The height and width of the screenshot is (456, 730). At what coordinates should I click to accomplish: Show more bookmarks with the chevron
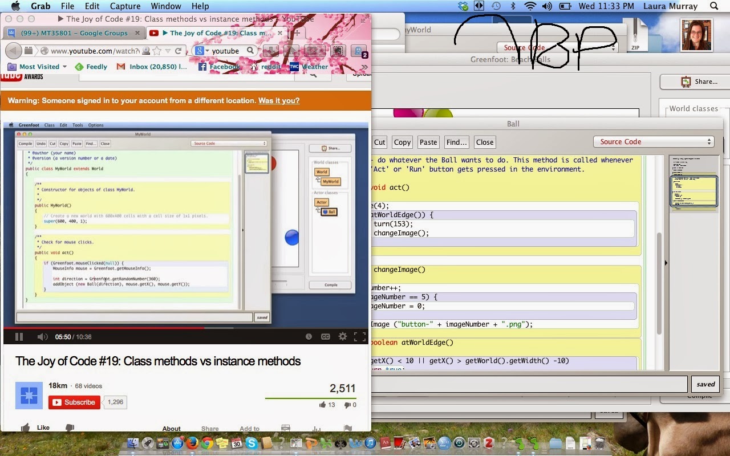click(364, 67)
